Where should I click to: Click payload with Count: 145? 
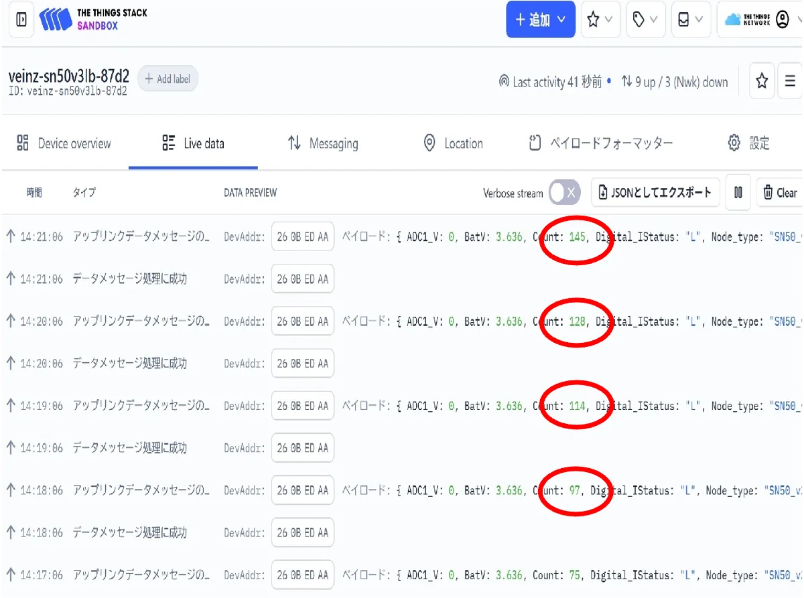tap(573, 236)
